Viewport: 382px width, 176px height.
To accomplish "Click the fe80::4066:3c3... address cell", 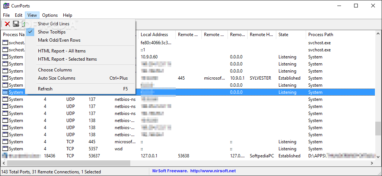I will tap(156, 43).
